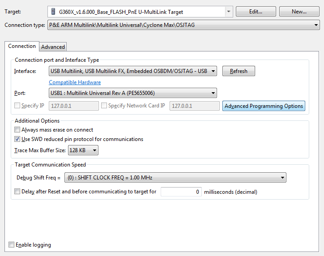This screenshot has width=324, height=256.
Task: Click the delay milliseconds input field
Action: coord(181,192)
